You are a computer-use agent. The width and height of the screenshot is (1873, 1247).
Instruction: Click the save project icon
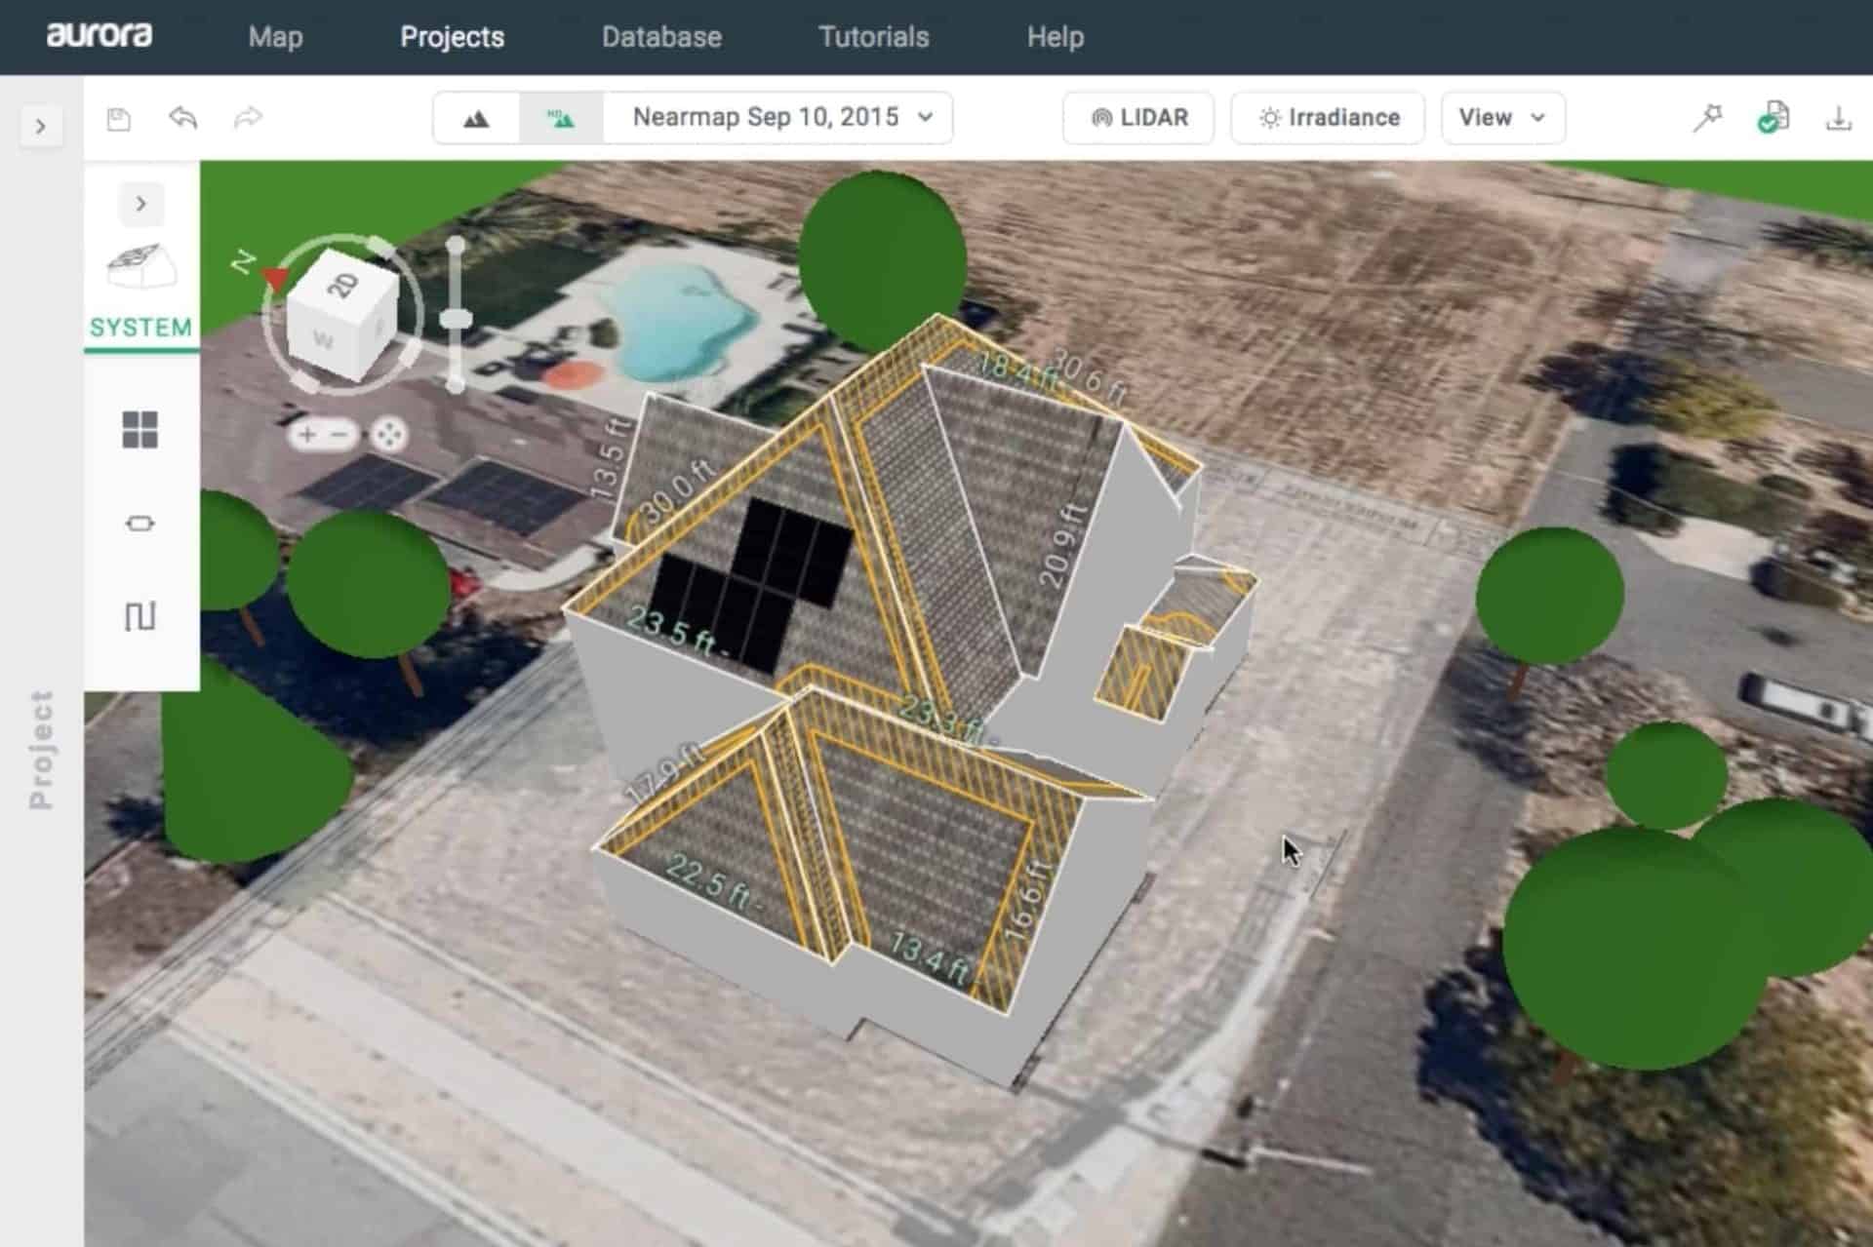[x=119, y=119]
